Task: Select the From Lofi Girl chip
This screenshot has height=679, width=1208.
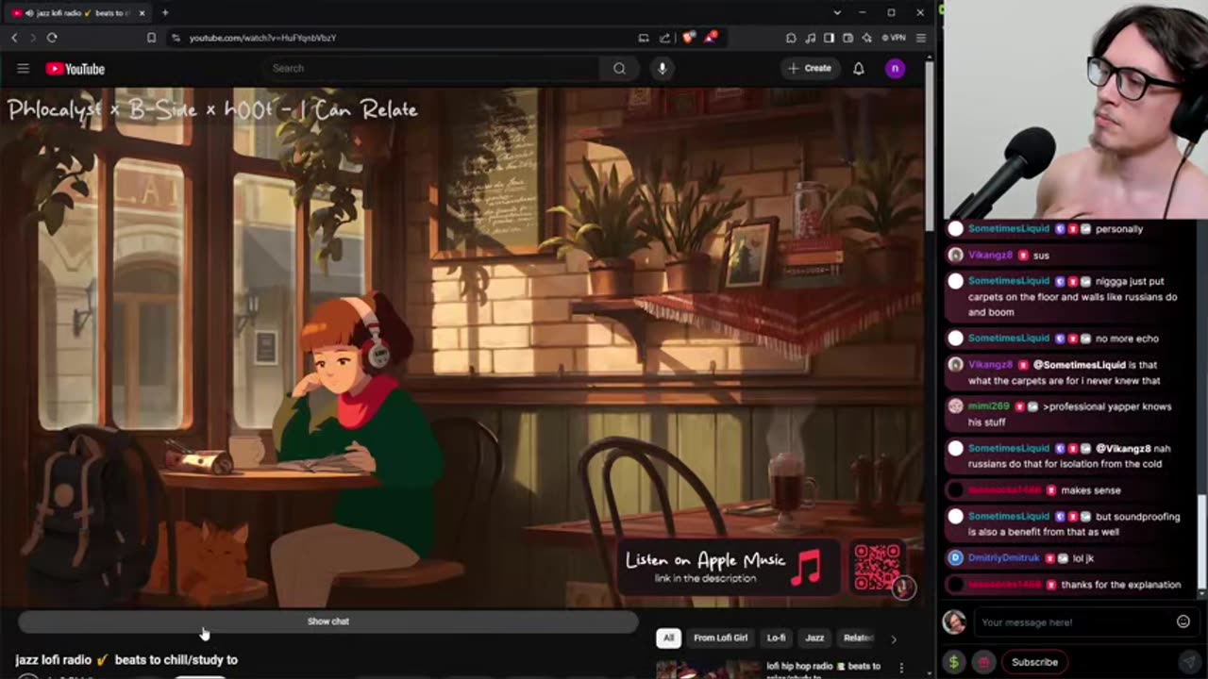Action: tap(720, 638)
